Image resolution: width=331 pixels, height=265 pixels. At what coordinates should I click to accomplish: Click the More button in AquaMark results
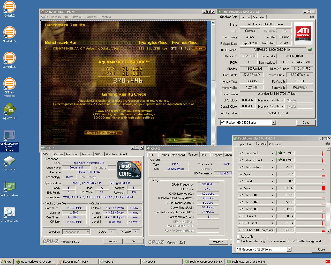pyautogui.click(x=198, y=48)
